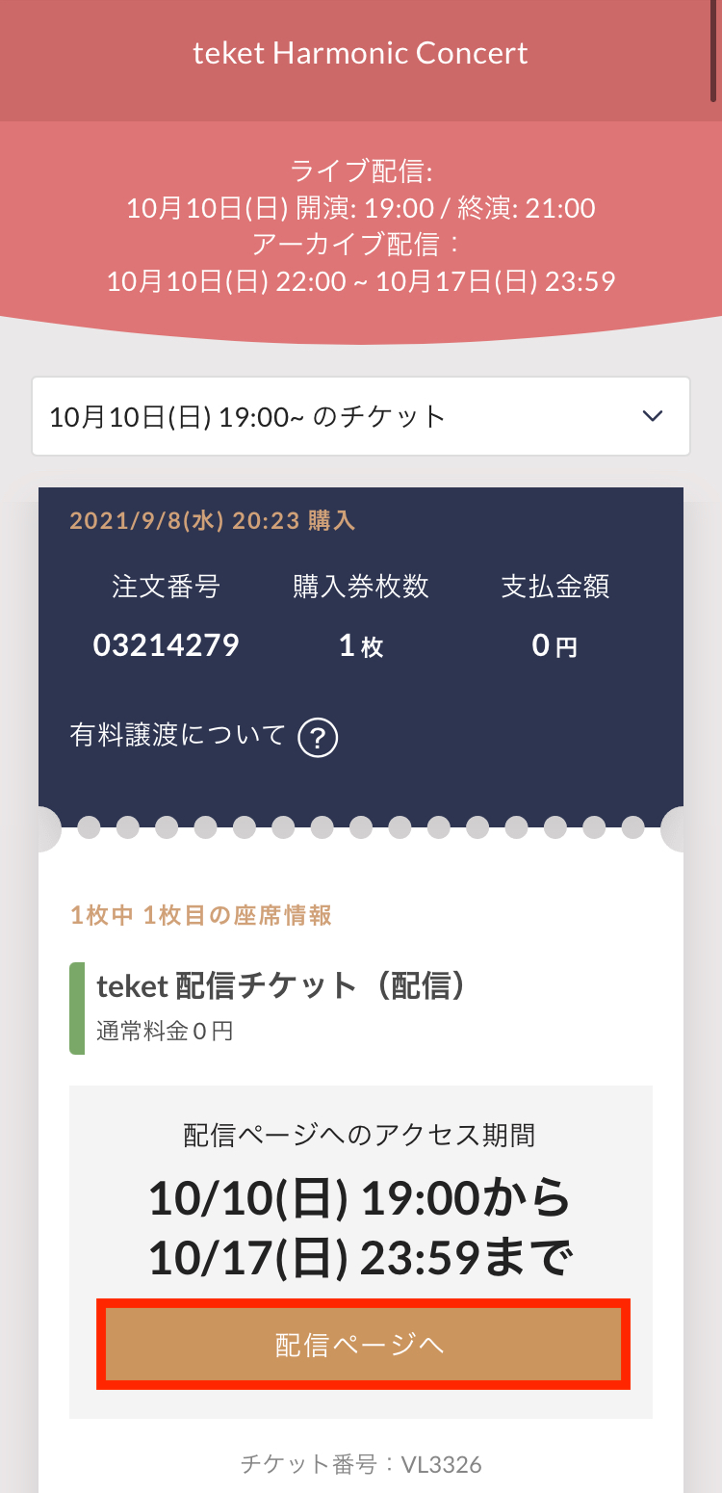
Task: Click the teket Harmonic Concert header title
Action: coord(360,53)
